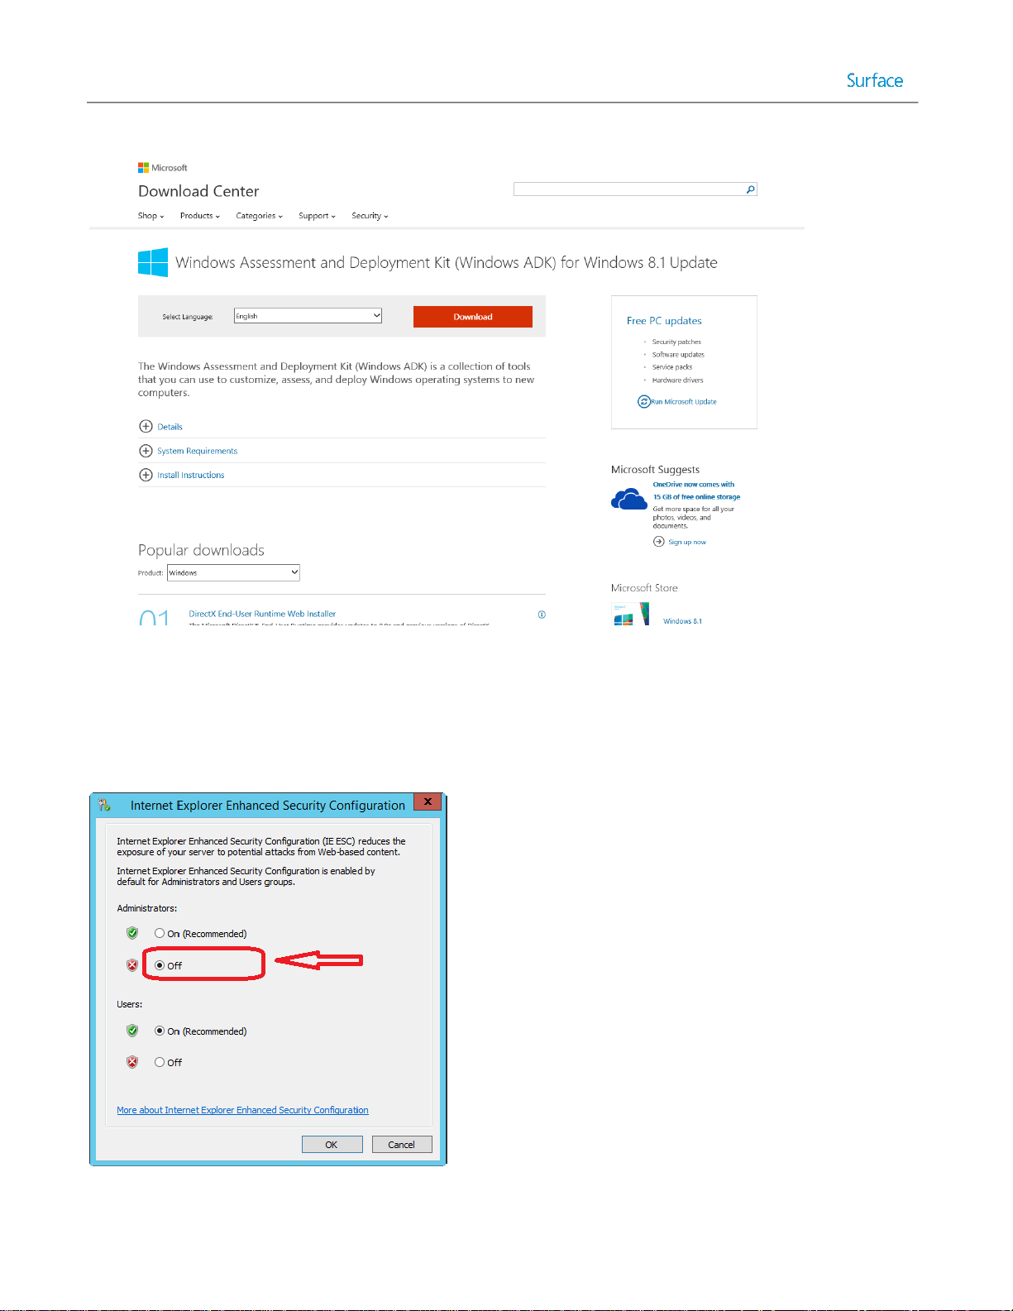Click the Sign up now link

pos(687,543)
